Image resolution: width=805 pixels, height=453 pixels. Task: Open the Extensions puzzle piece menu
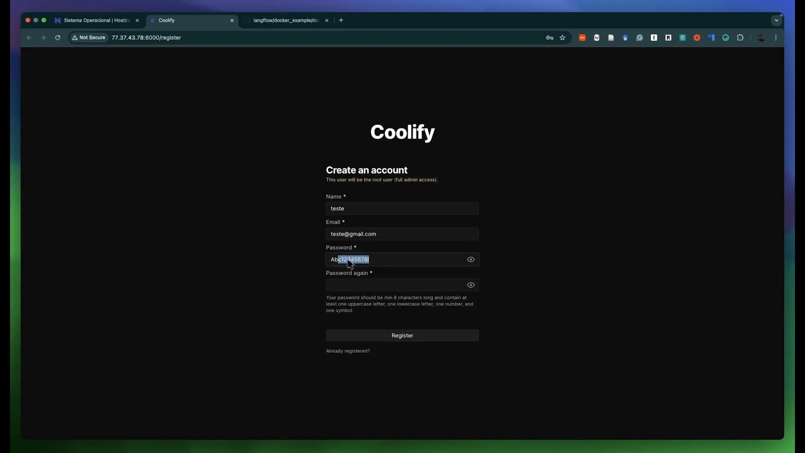pyautogui.click(x=740, y=38)
